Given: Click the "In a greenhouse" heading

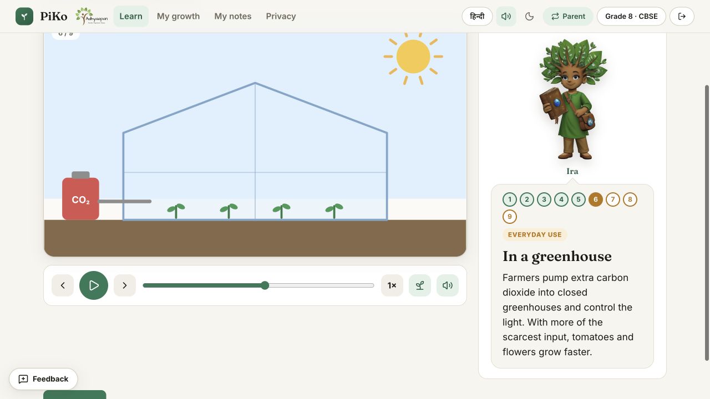Looking at the screenshot, I should (x=557, y=257).
